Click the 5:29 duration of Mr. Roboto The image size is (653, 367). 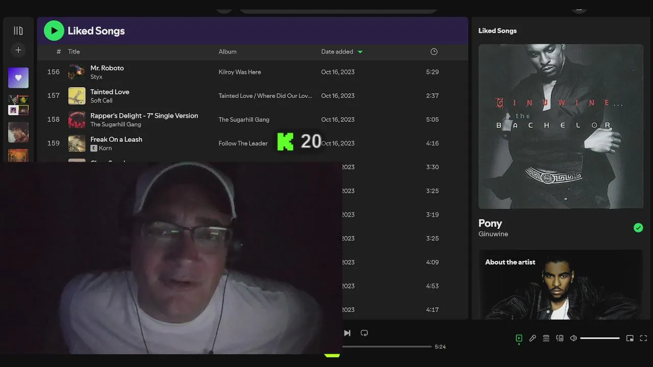432,72
